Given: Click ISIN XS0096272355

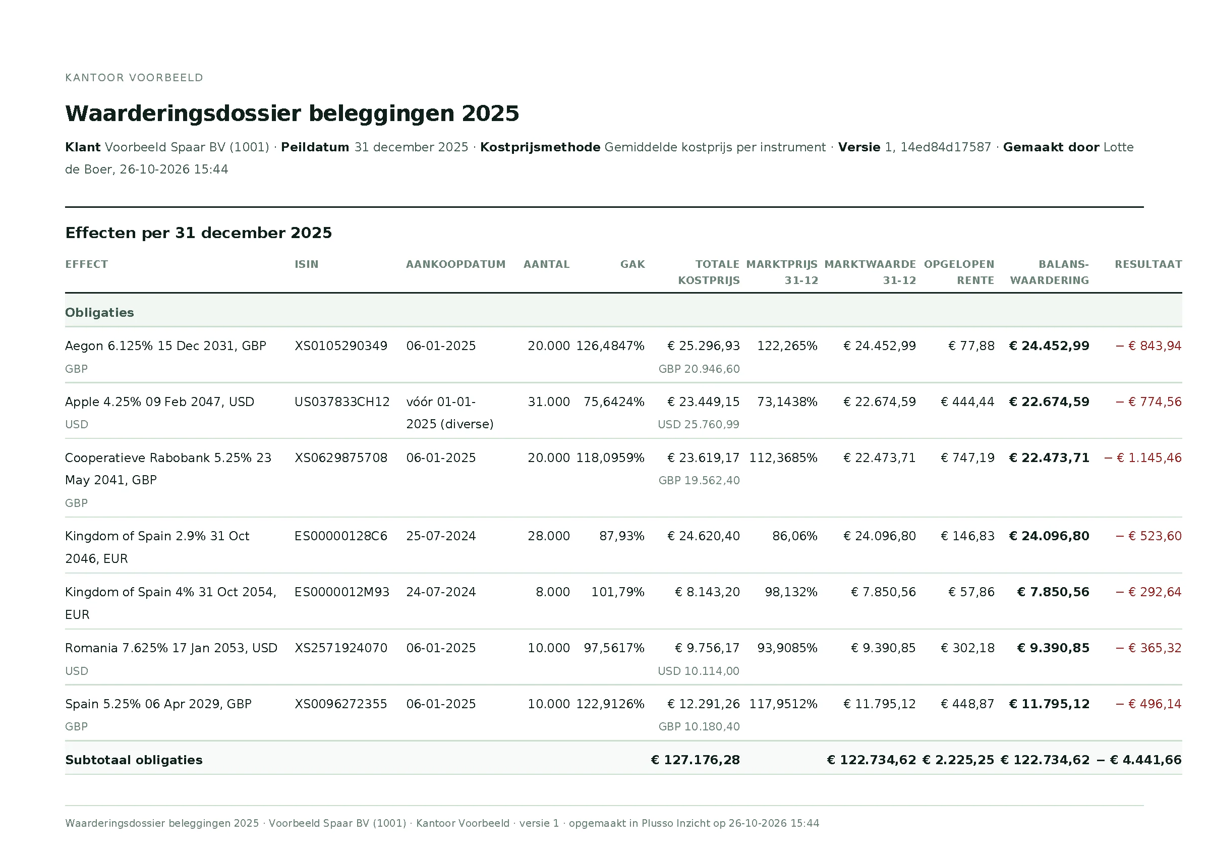Looking at the screenshot, I should pyautogui.click(x=340, y=704).
